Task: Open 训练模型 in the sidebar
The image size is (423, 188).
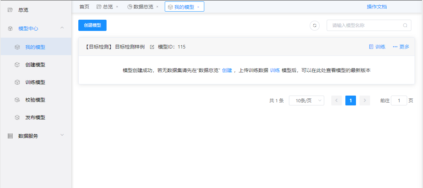Action: point(36,83)
